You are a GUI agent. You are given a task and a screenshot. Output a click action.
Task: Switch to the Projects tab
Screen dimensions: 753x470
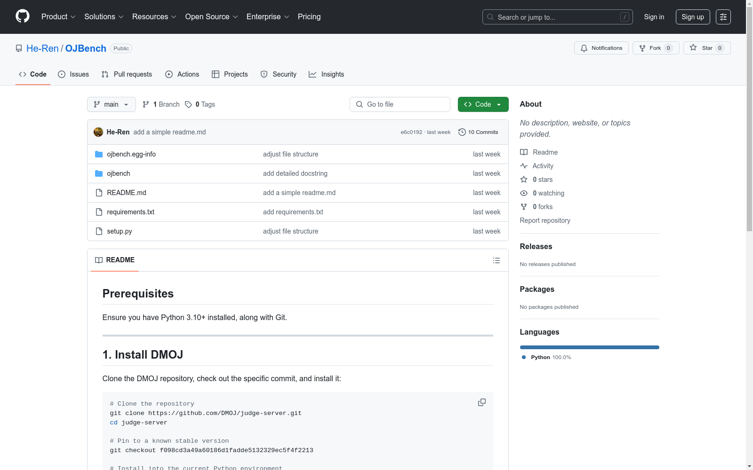pyautogui.click(x=230, y=74)
